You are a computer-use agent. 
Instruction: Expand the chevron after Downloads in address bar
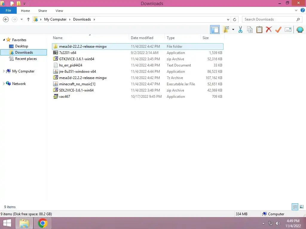point(94,19)
